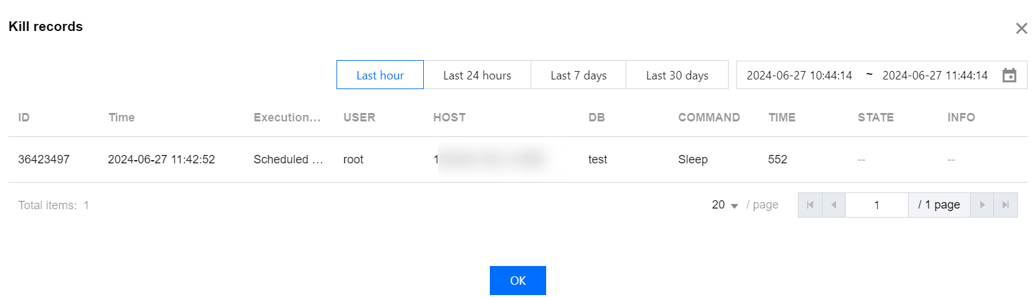Click the truncated Execution column header
Viewport: 1036px width, 297px height.
click(287, 118)
